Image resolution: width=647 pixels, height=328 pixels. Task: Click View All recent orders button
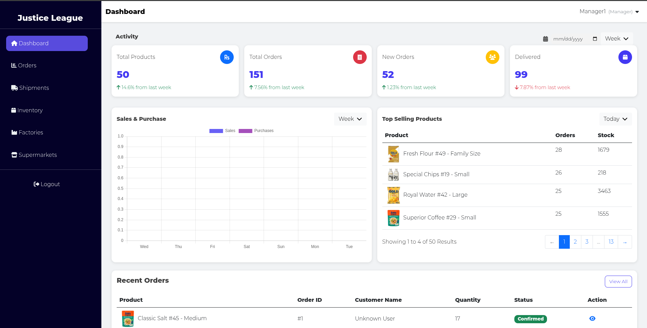(x=618, y=281)
